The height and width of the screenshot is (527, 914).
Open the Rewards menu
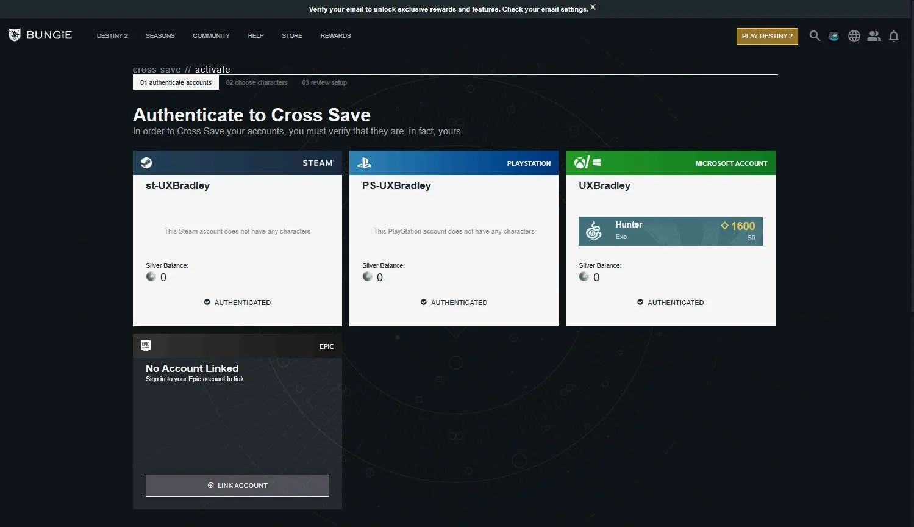click(x=335, y=36)
